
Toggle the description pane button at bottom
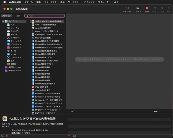(x=7, y=136)
